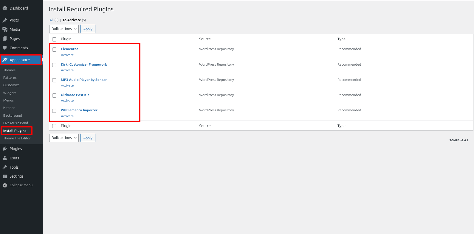Activate the WPElemento Importer plugin
This screenshot has width=474, height=234.
[67, 116]
